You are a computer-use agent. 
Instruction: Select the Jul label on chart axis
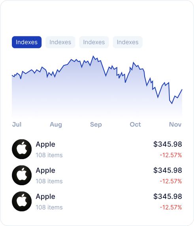[x=17, y=124]
